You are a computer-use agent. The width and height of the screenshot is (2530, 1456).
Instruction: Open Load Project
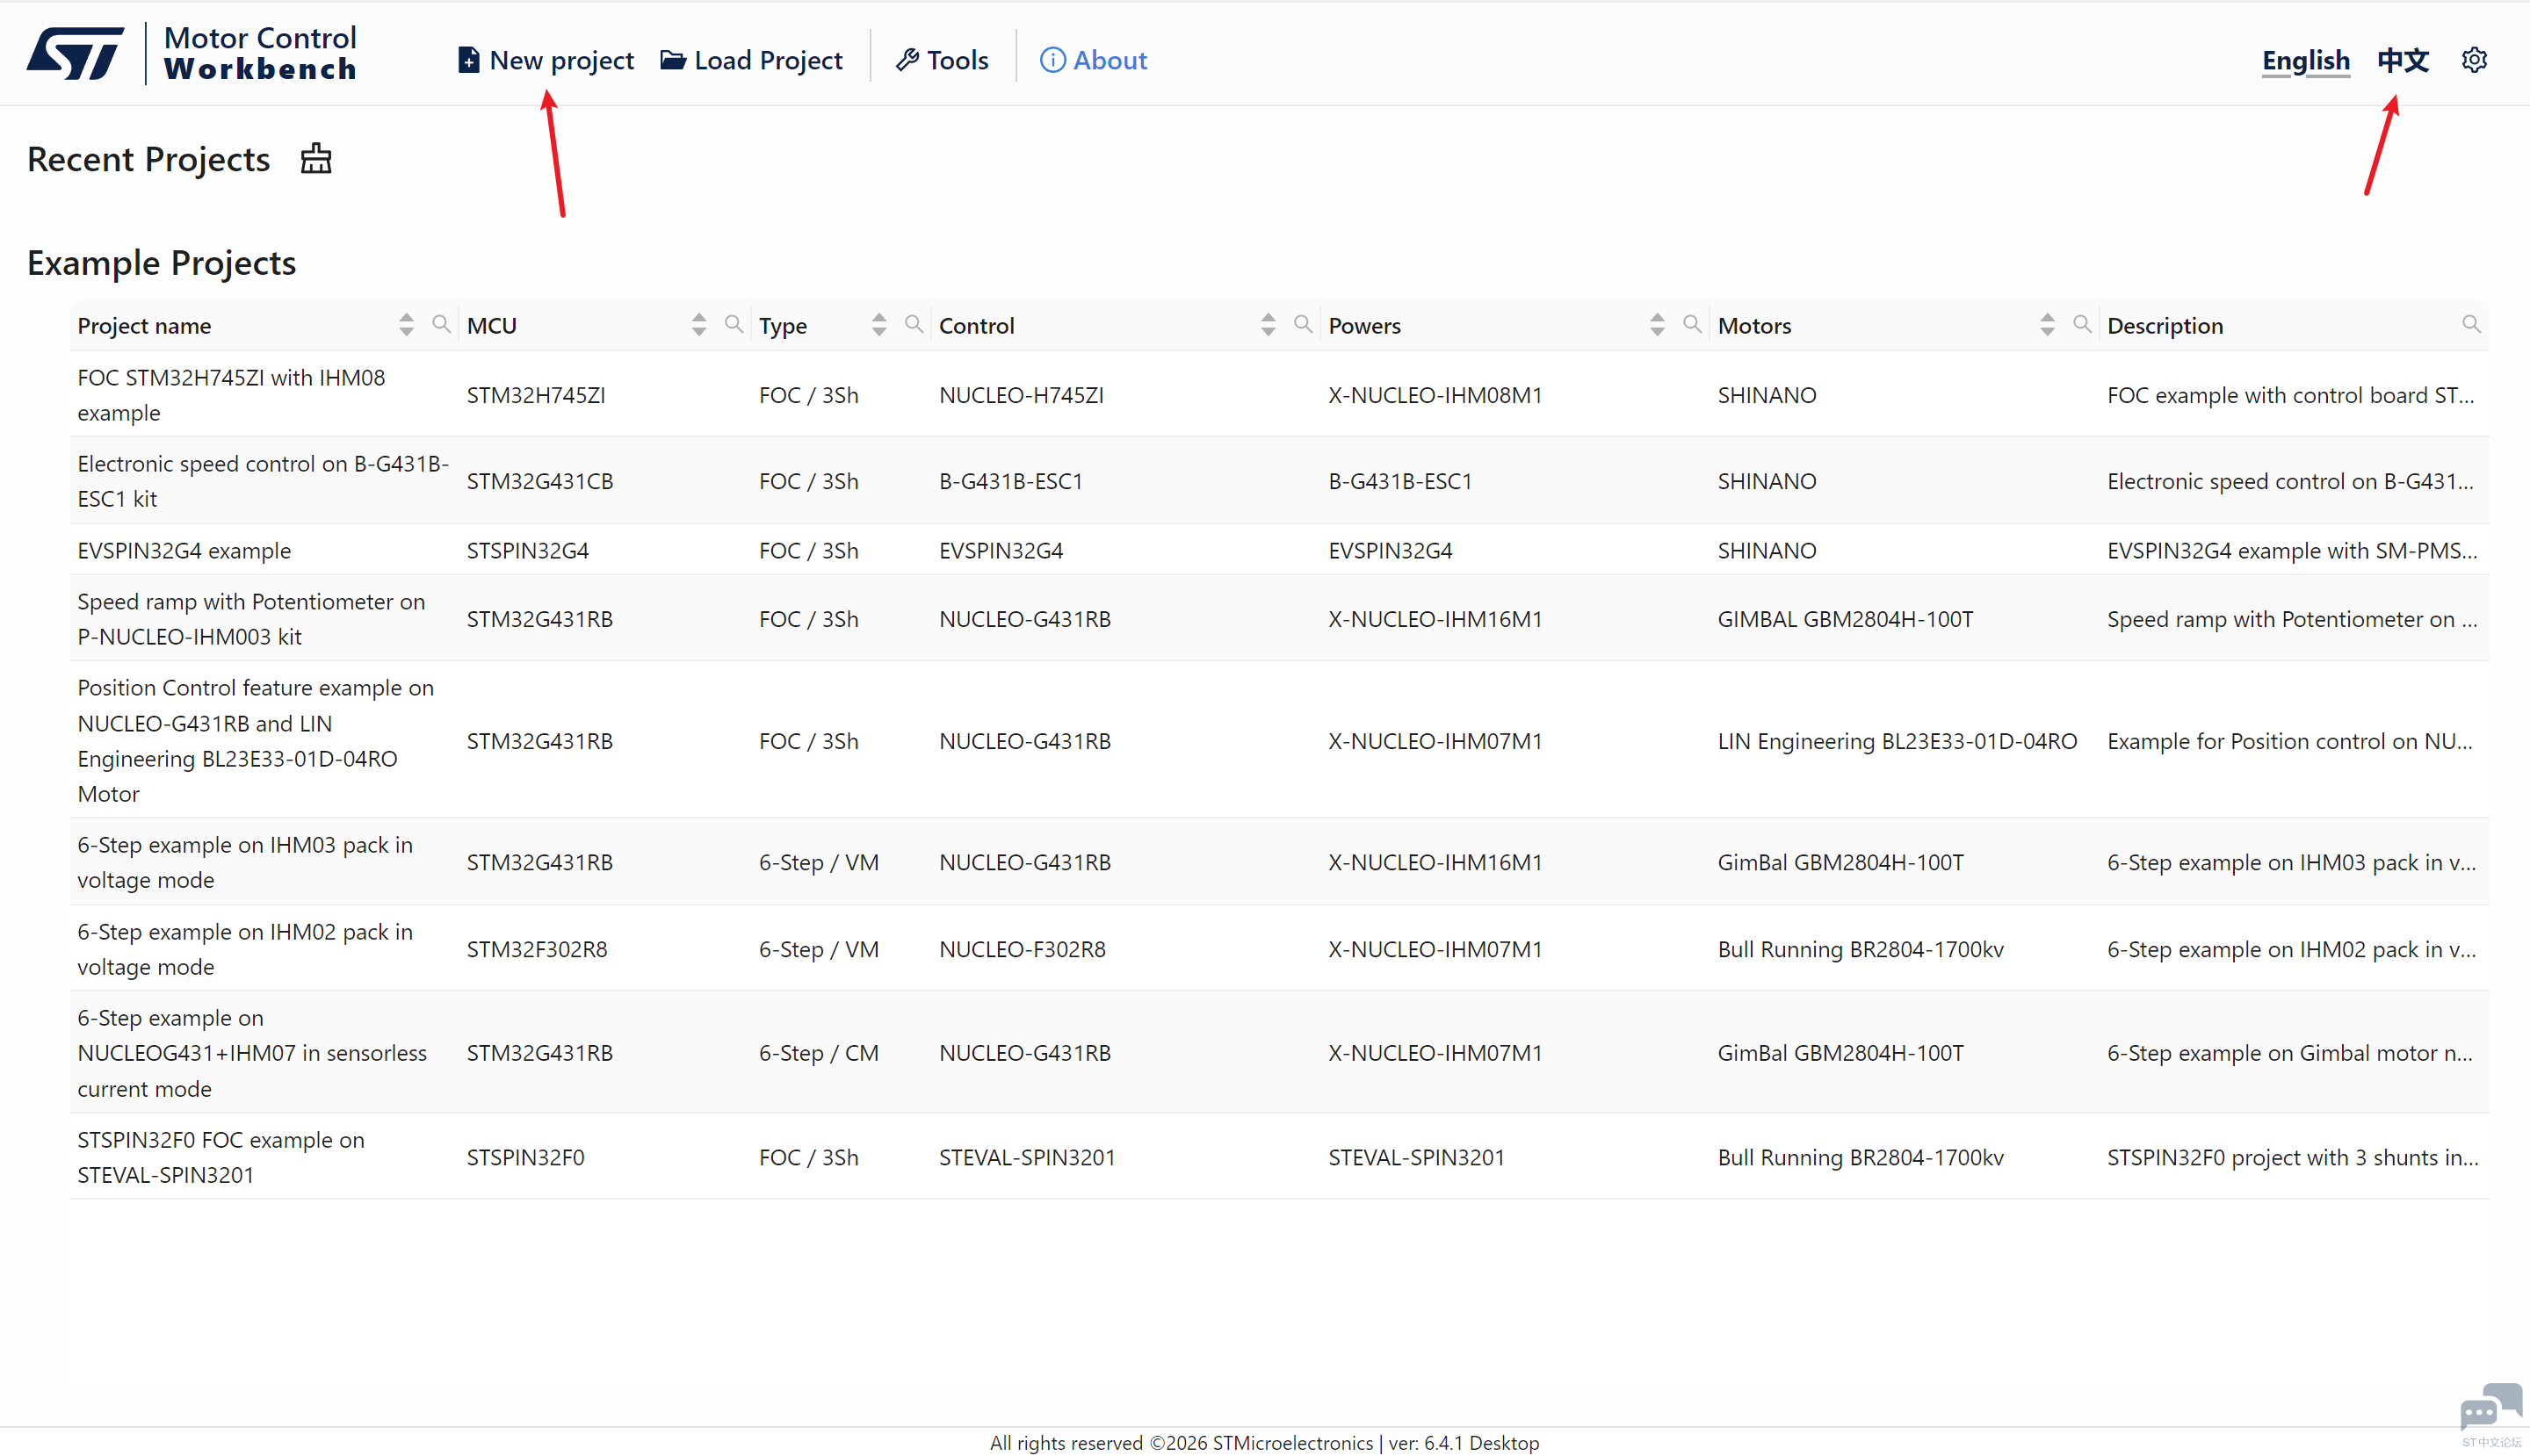751,60
